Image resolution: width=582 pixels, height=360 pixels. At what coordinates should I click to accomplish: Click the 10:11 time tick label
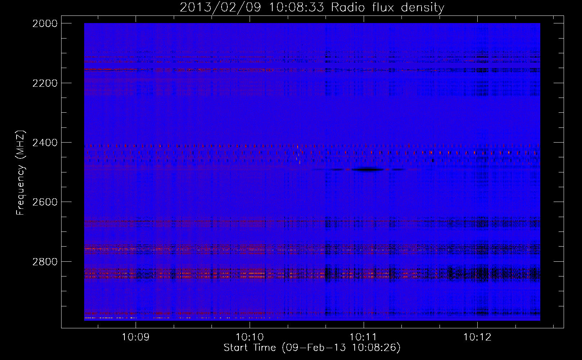(363, 337)
